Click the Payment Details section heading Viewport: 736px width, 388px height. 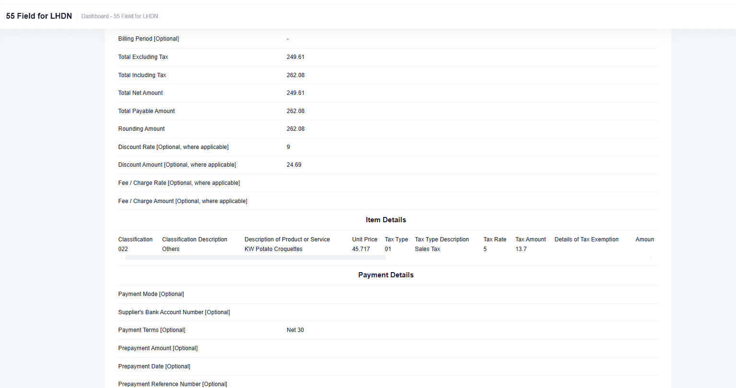click(x=386, y=275)
